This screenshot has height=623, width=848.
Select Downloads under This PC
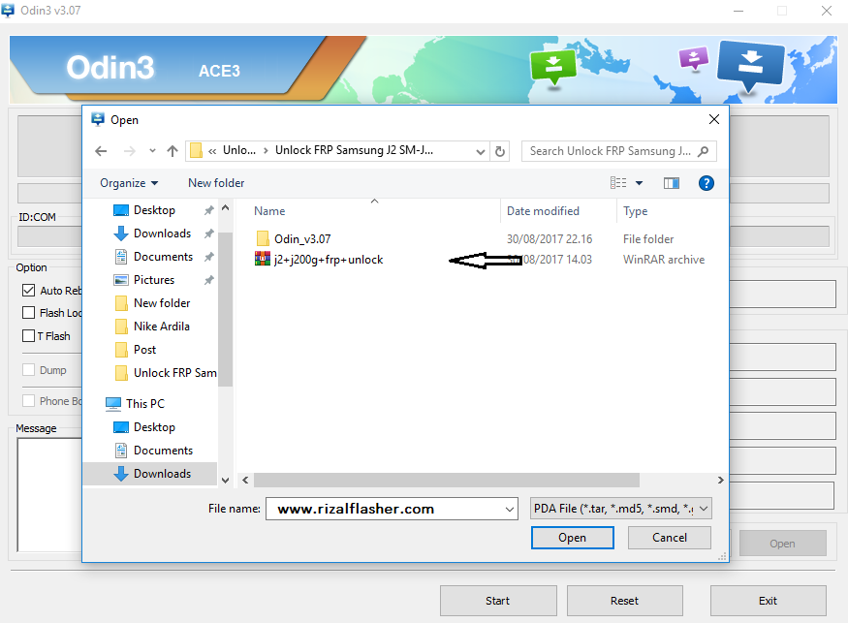[162, 474]
